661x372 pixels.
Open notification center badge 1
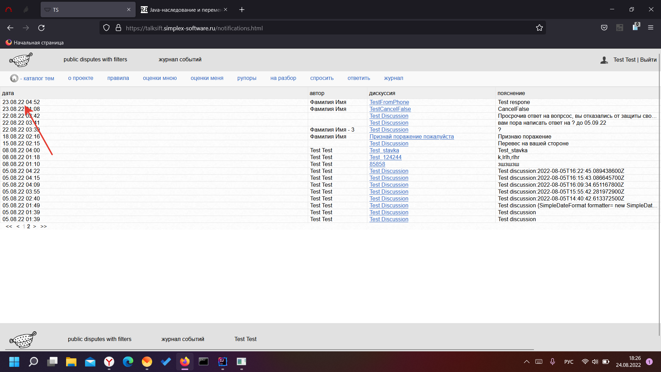[x=649, y=362]
